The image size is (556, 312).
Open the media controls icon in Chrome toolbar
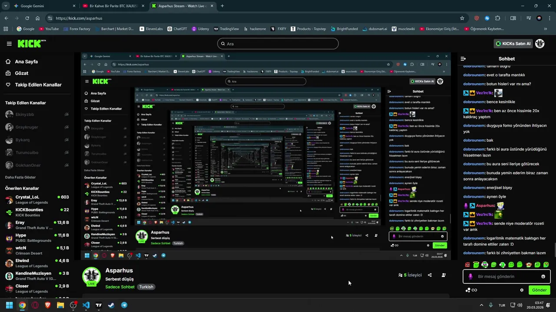[x=529, y=18]
